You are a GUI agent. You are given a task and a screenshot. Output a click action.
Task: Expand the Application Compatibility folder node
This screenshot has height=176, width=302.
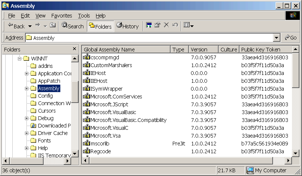pyautogui.click(x=26, y=73)
